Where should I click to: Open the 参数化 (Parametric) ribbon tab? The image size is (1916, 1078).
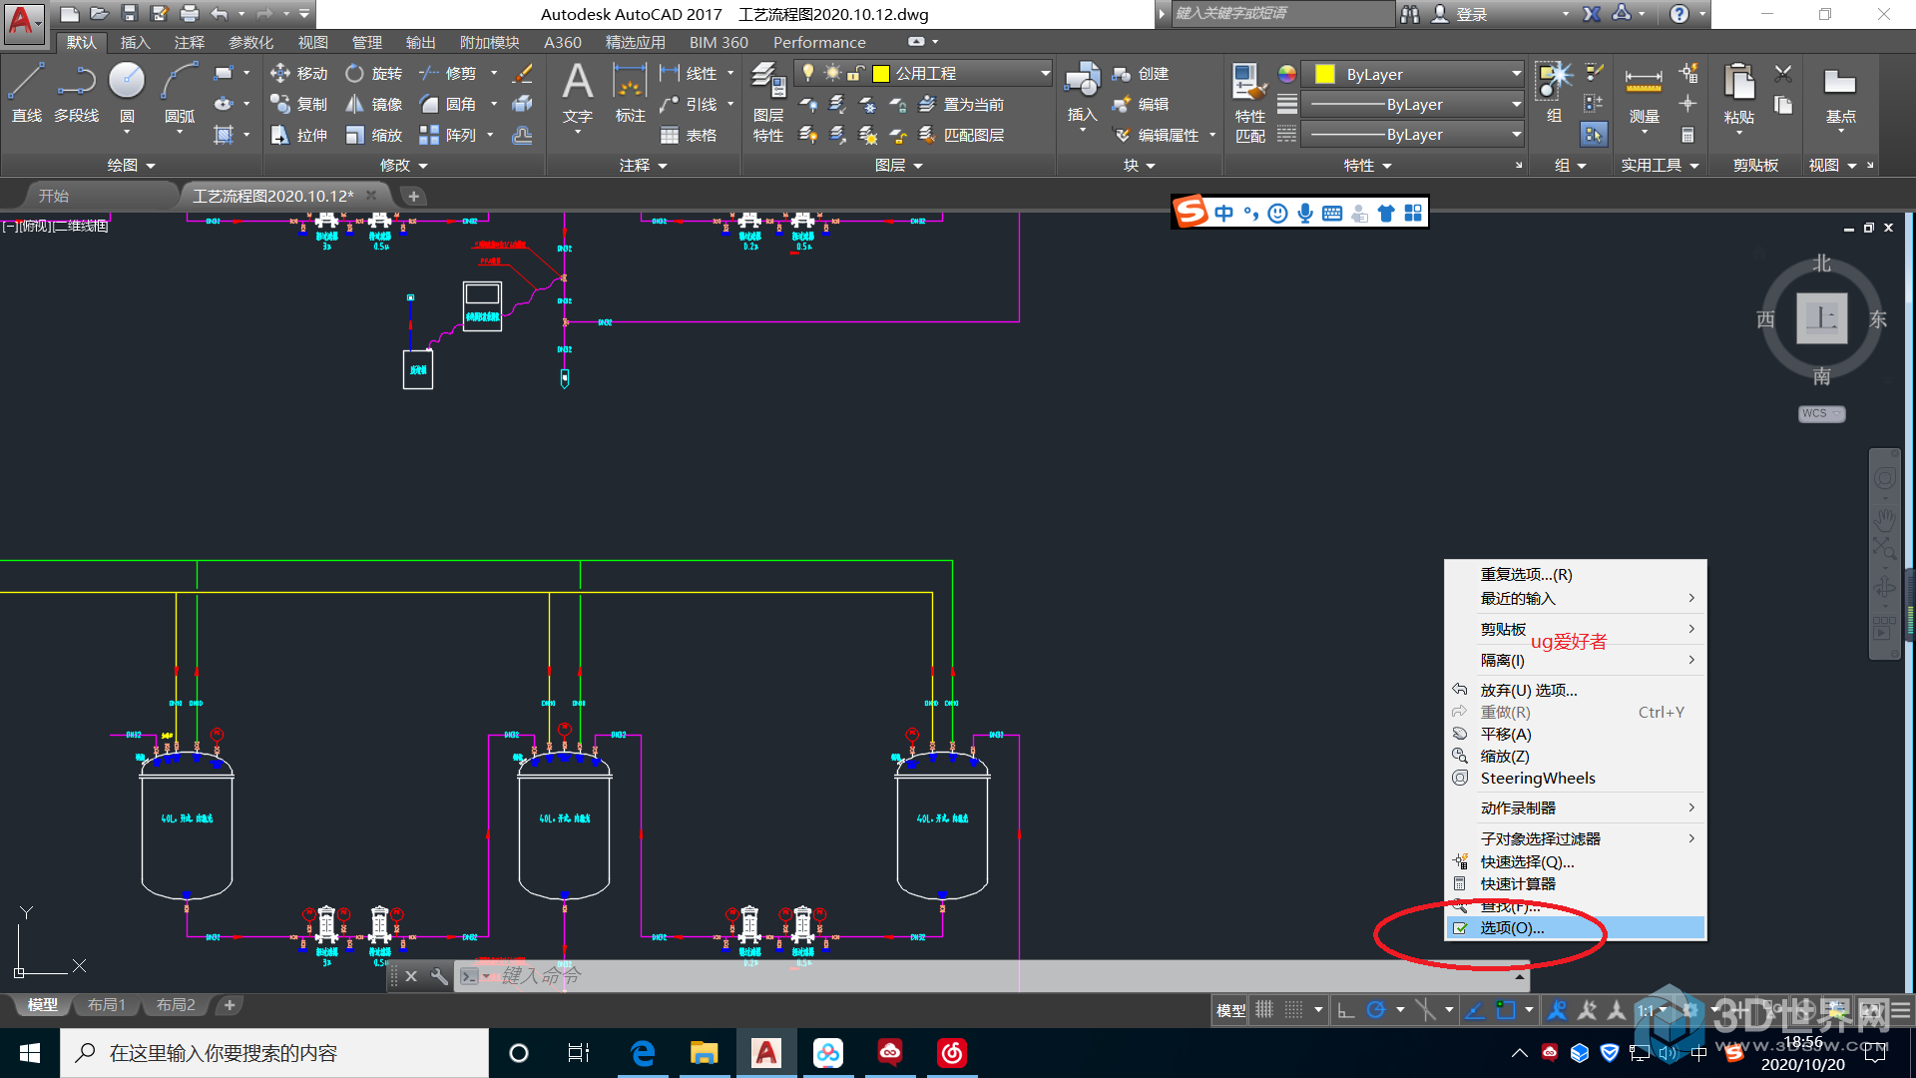(250, 43)
